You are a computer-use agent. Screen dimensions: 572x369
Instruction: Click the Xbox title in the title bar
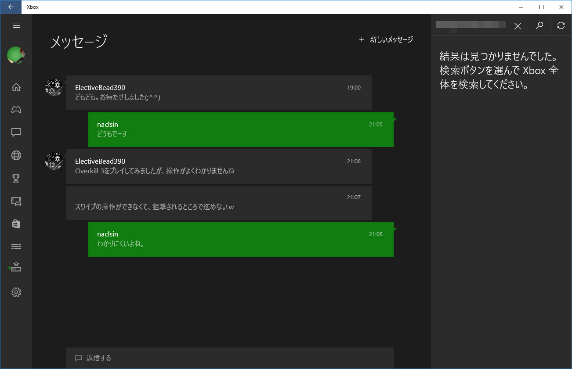tap(33, 7)
